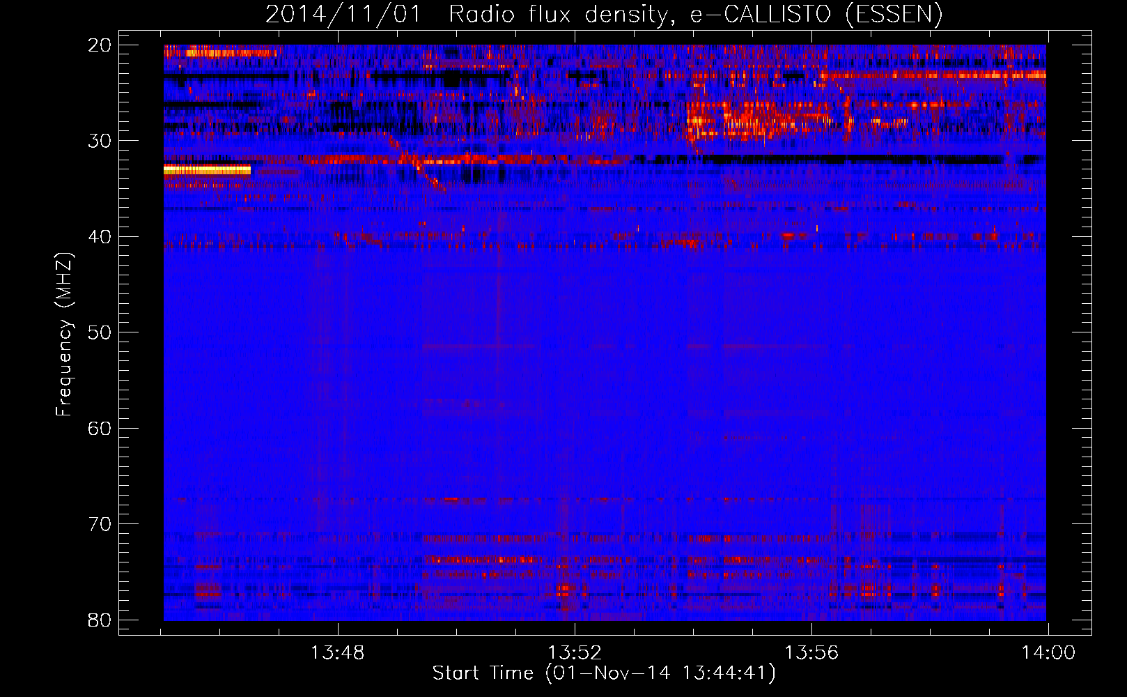
Task: Click the time tick label "13:56"
Action: (811, 653)
